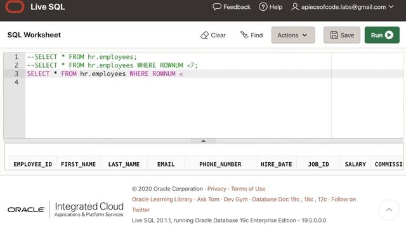The width and height of the screenshot is (406, 228).
Task: Save the worksheet
Action: coord(342,35)
